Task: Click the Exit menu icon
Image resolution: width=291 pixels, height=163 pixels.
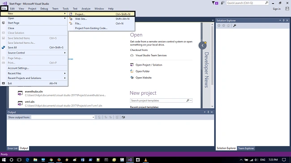Action: pos(3,84)
